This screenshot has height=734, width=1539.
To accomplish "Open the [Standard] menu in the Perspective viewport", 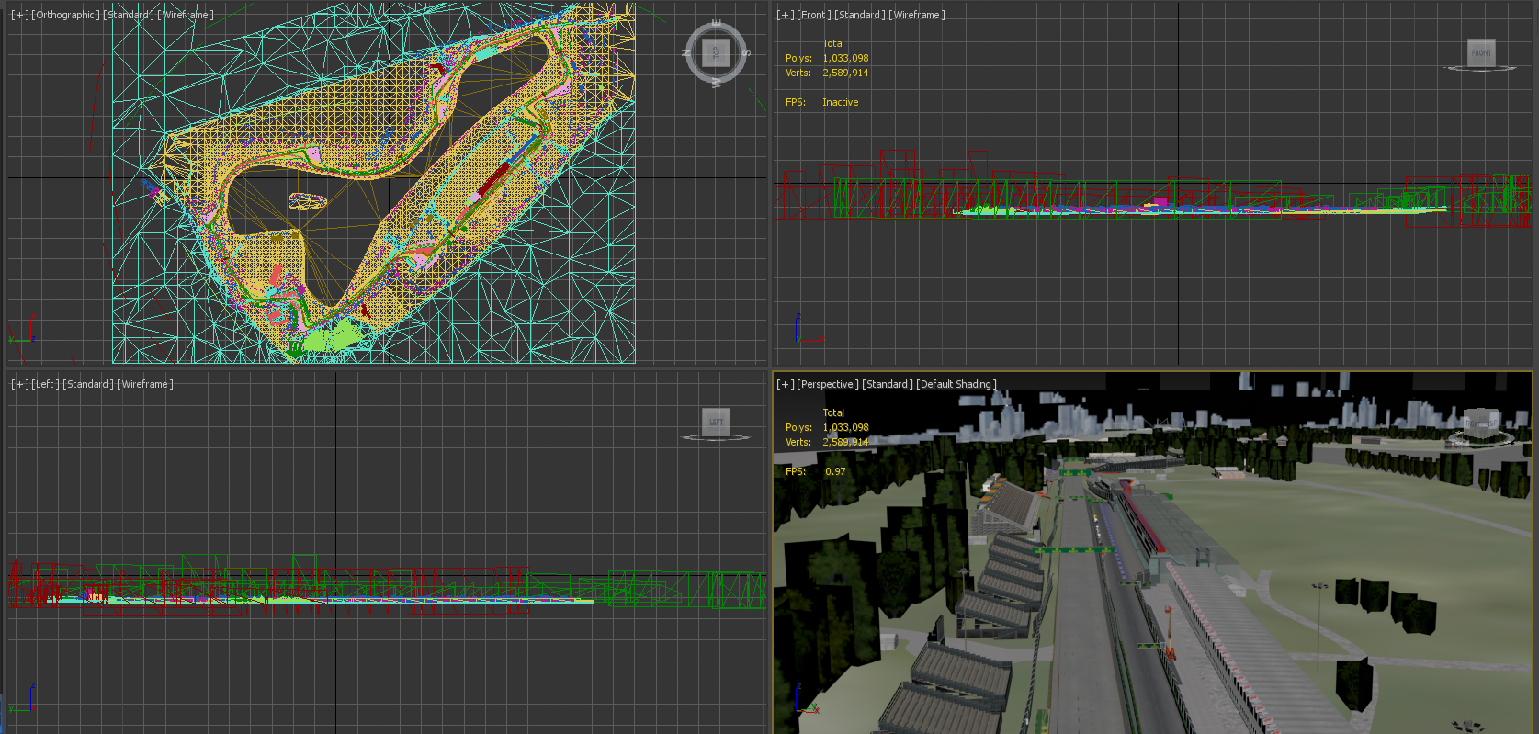I will click(x=888, y=384).
